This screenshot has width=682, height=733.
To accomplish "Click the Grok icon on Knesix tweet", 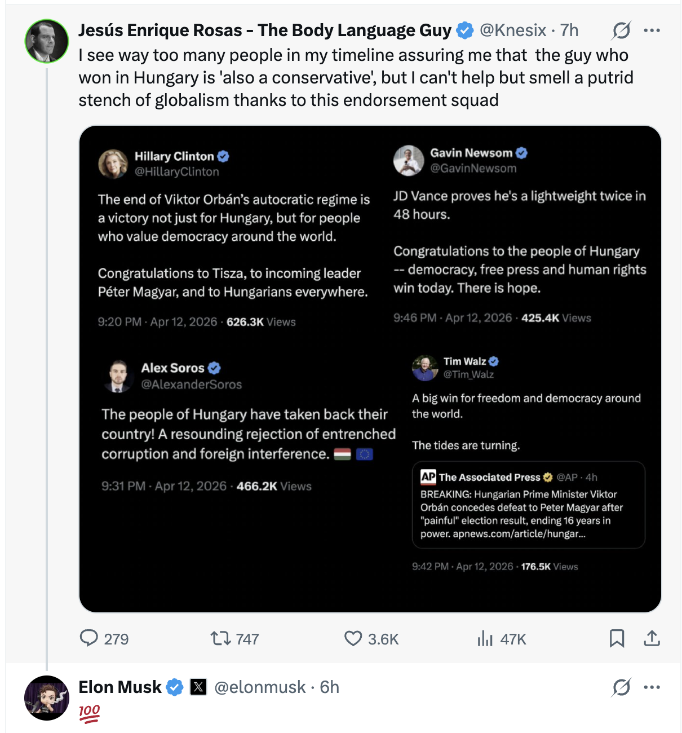I will 621,30.
